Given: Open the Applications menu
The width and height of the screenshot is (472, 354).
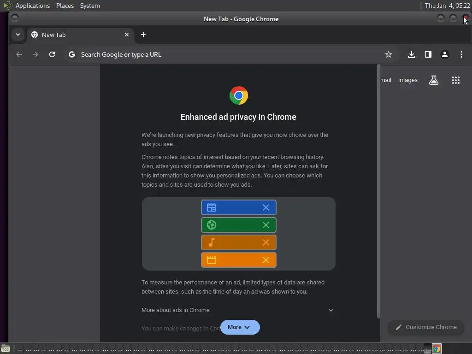Looking at the screenshot, I should point(33,6).
